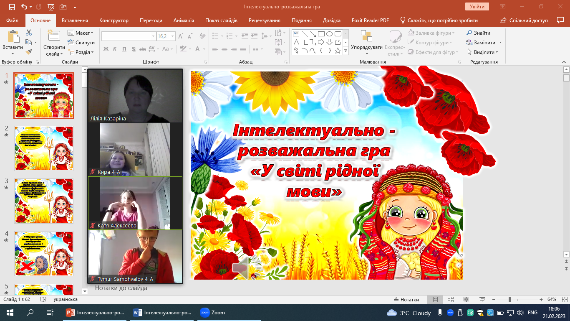Toggle Нотатки pane in status bar
The width and height of the screenshot is (570, 321).
pos(406,300)
